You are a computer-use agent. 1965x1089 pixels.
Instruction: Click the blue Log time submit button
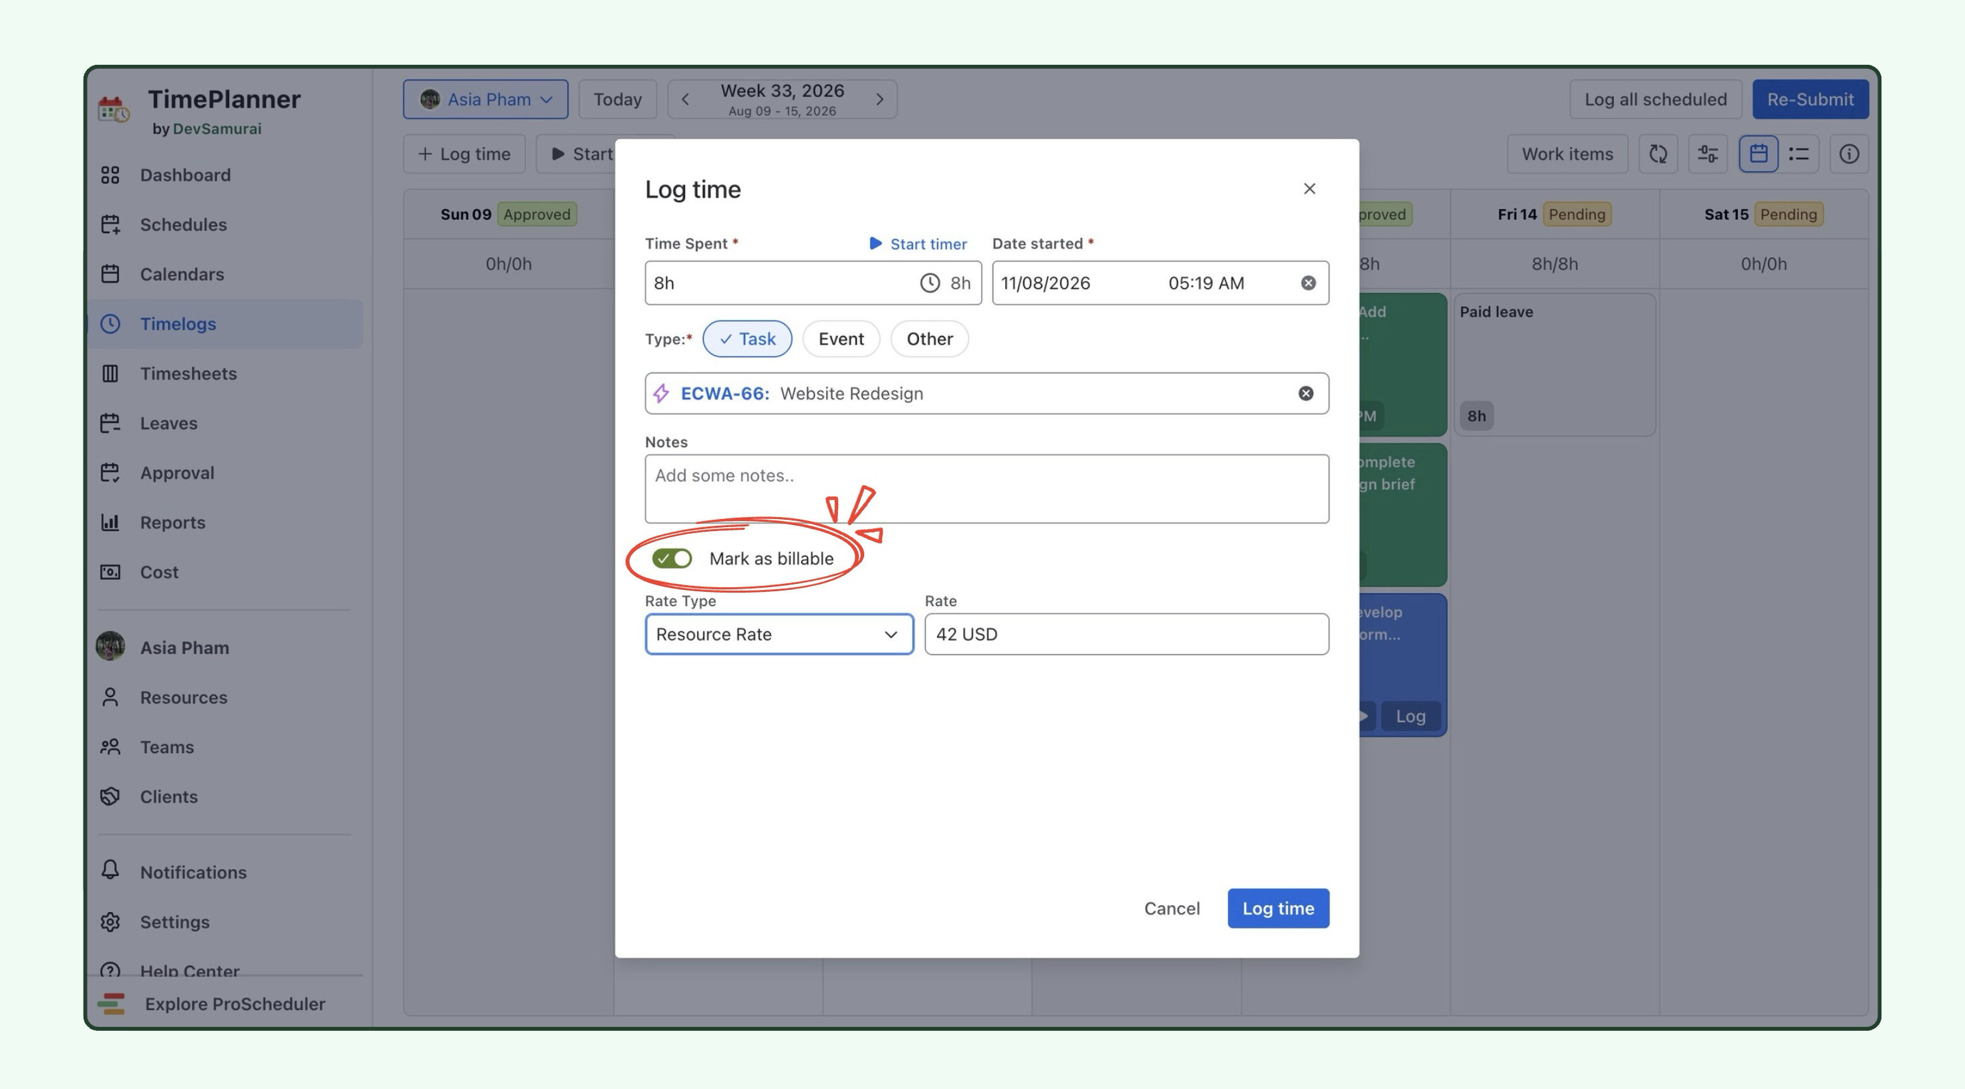point(1278,908)
